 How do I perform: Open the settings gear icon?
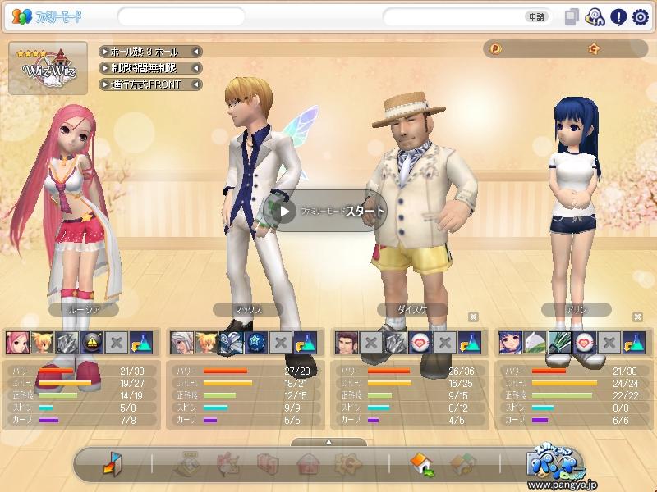641,17
